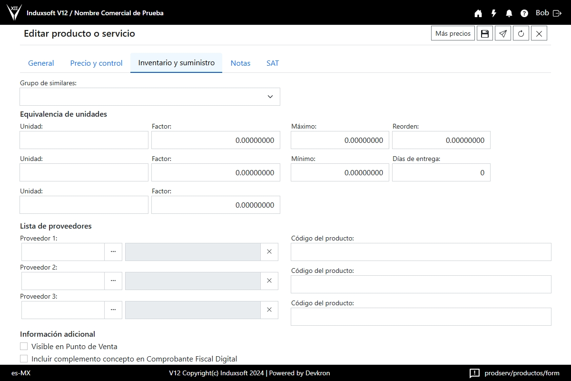The width and height of the screenshot is (571, 381).
Task: Click the Días de entrega field
Action: (x=441, y=172)
